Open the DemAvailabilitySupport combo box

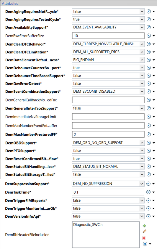coord(108,27)
